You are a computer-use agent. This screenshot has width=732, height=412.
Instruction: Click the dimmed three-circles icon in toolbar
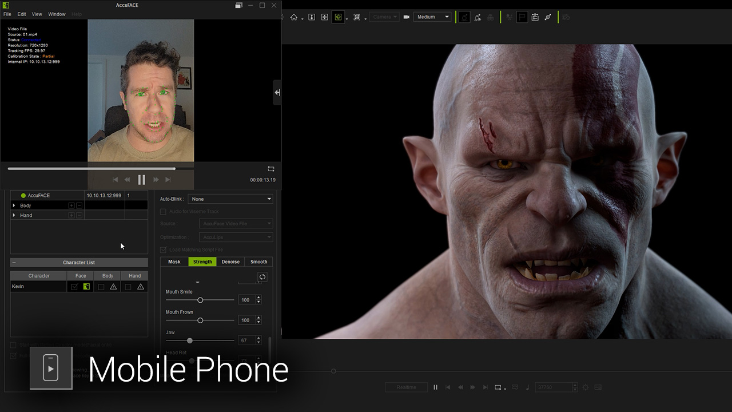tap(490, 17)
